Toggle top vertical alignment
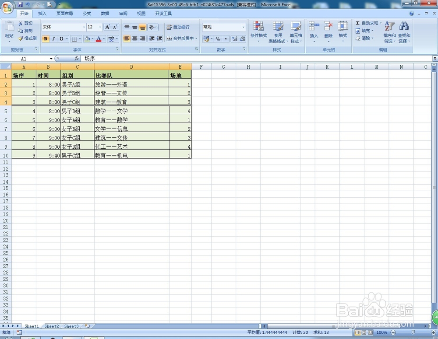This screenshot has height=339, width=438. 127,27
